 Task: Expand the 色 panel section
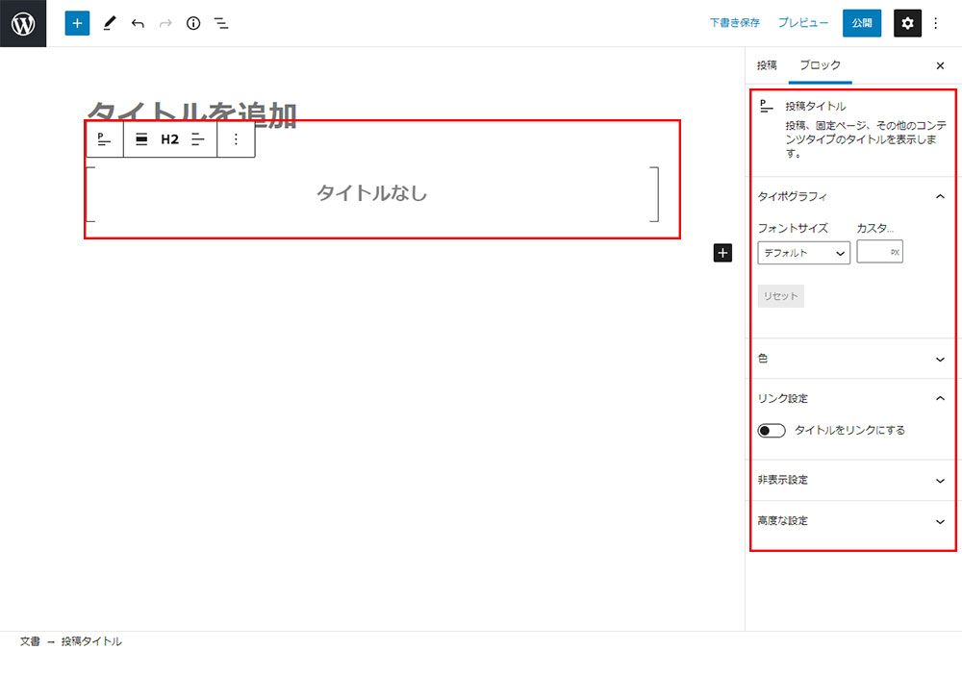coord(852,359)
